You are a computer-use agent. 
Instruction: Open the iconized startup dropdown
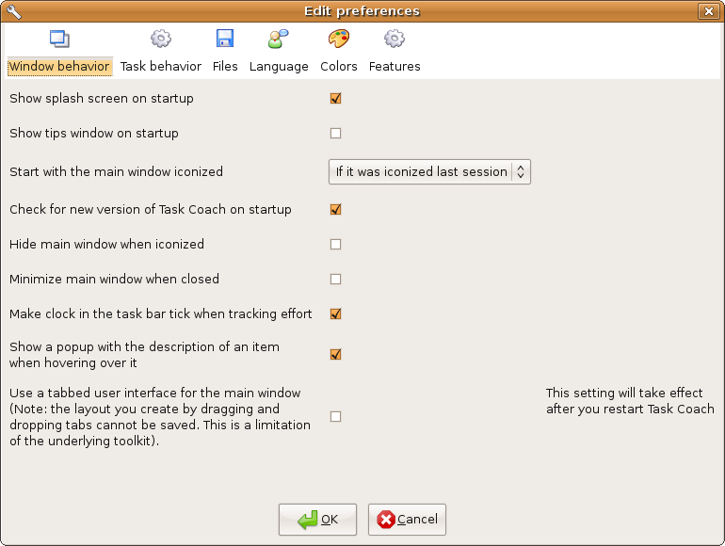(429, 172)
